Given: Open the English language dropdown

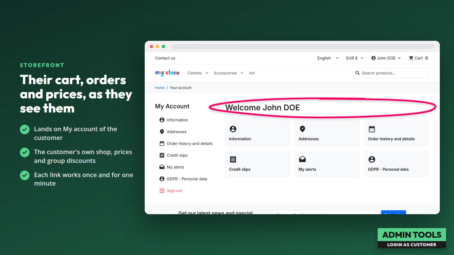Looking at the screenshot, I should pos(328,58).
